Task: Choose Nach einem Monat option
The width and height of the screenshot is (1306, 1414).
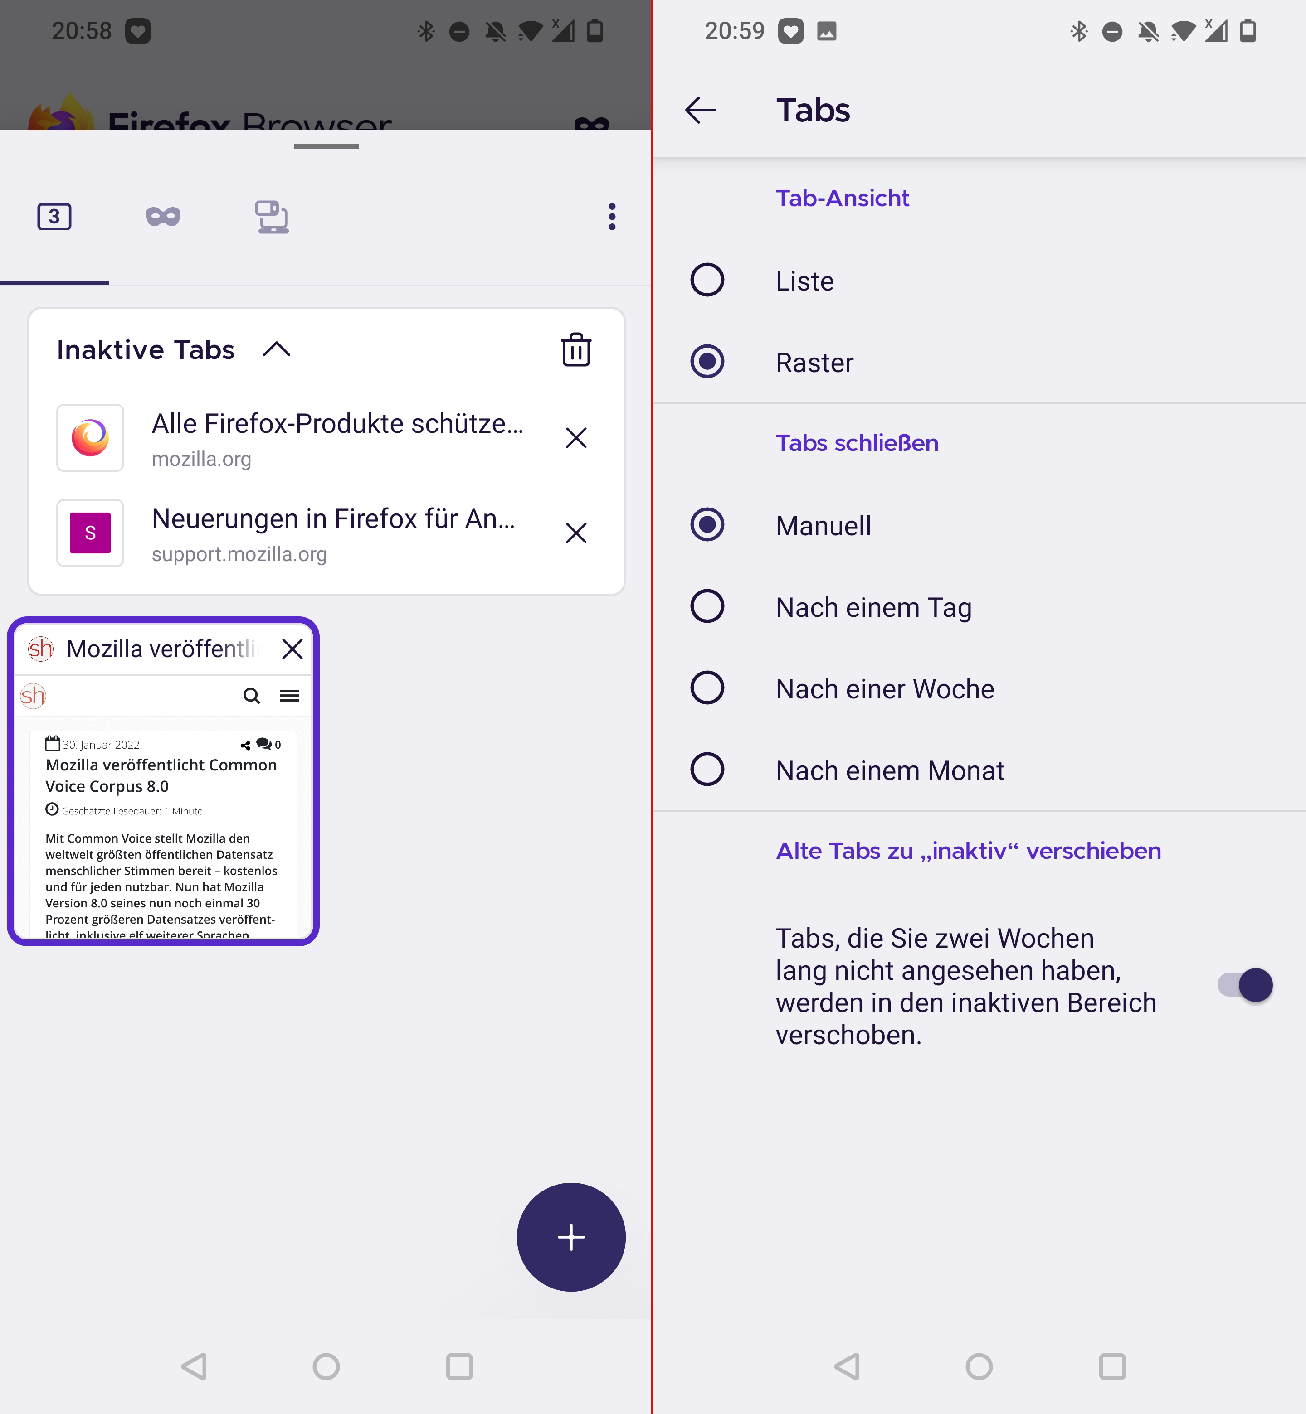Action: point(979,770)
